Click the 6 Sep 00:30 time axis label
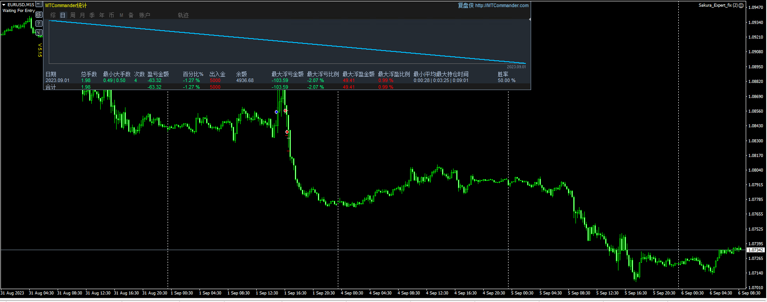The image size is (767, 302). point(693,293)
